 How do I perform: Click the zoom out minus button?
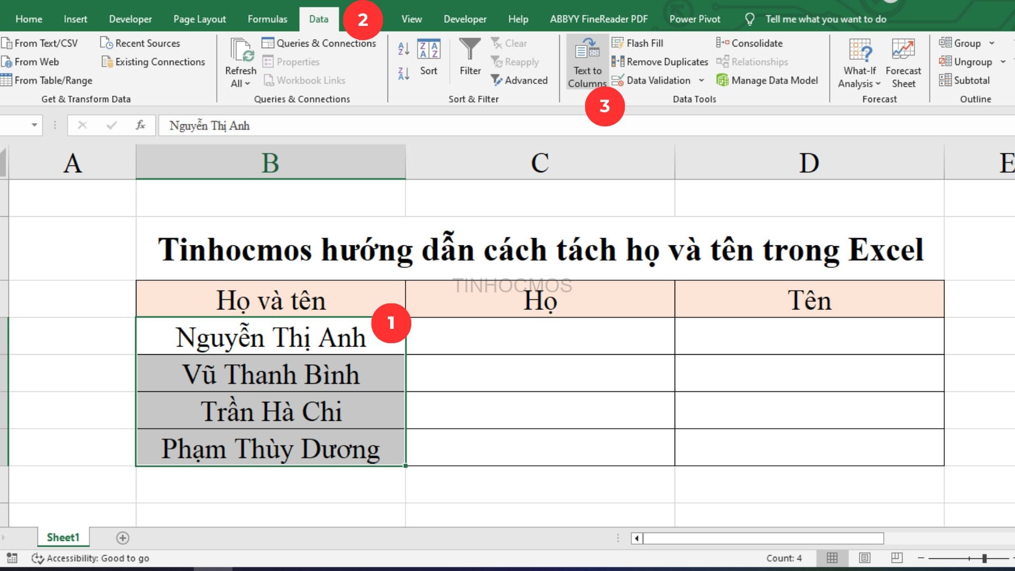tap(920, 558)
